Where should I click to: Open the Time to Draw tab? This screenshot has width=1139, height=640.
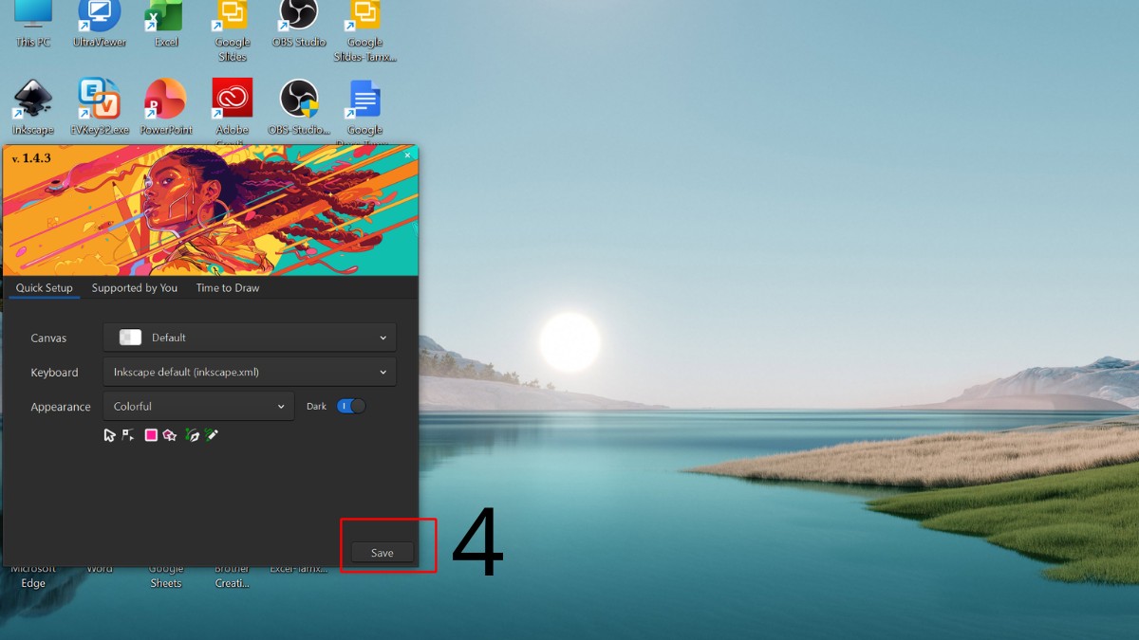pyautogui.click(x=227, y=287)
